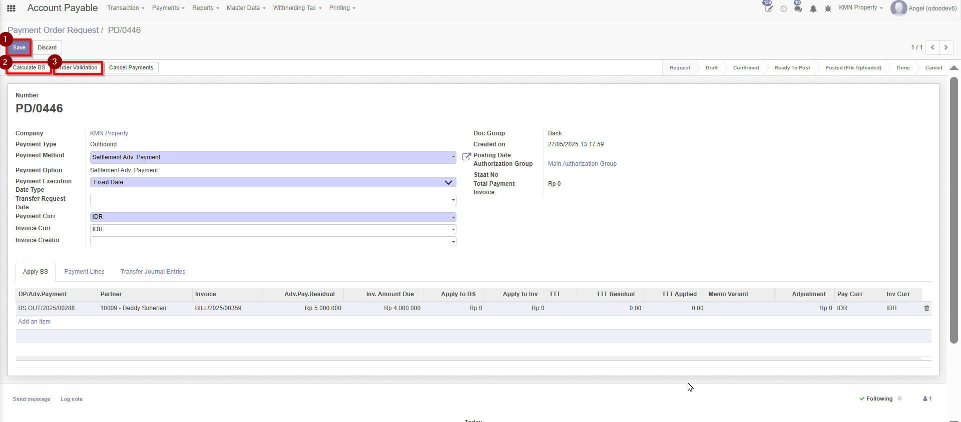961x422 pixels.
Task: Click the Rp 5.000.000 residual cell
Action: tap(302, 308)
